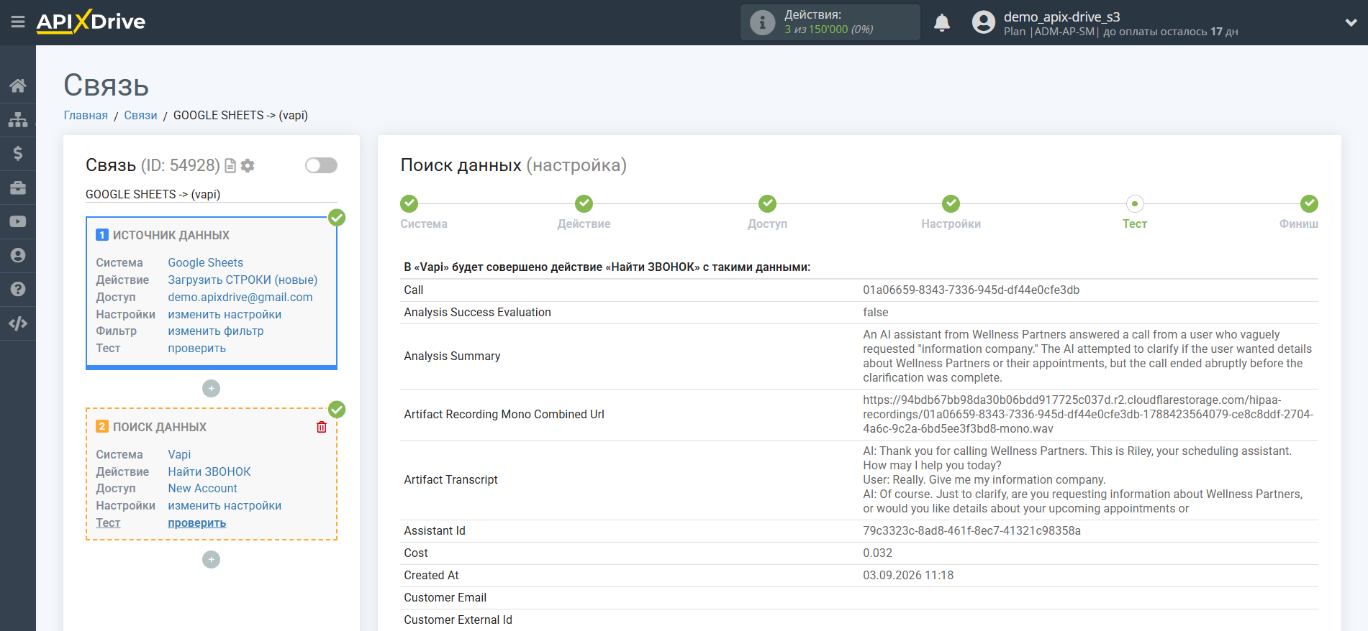
Task: Click the Created At value 03.09.2026 11:18
Action: 908,575
